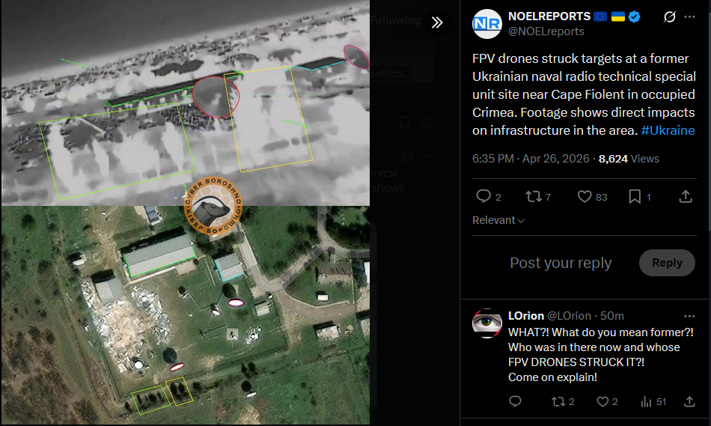The height and width of the screenshot is (426, 711).
Task: Open more options on LOrion's reply
Action: (x=690, y=316)
